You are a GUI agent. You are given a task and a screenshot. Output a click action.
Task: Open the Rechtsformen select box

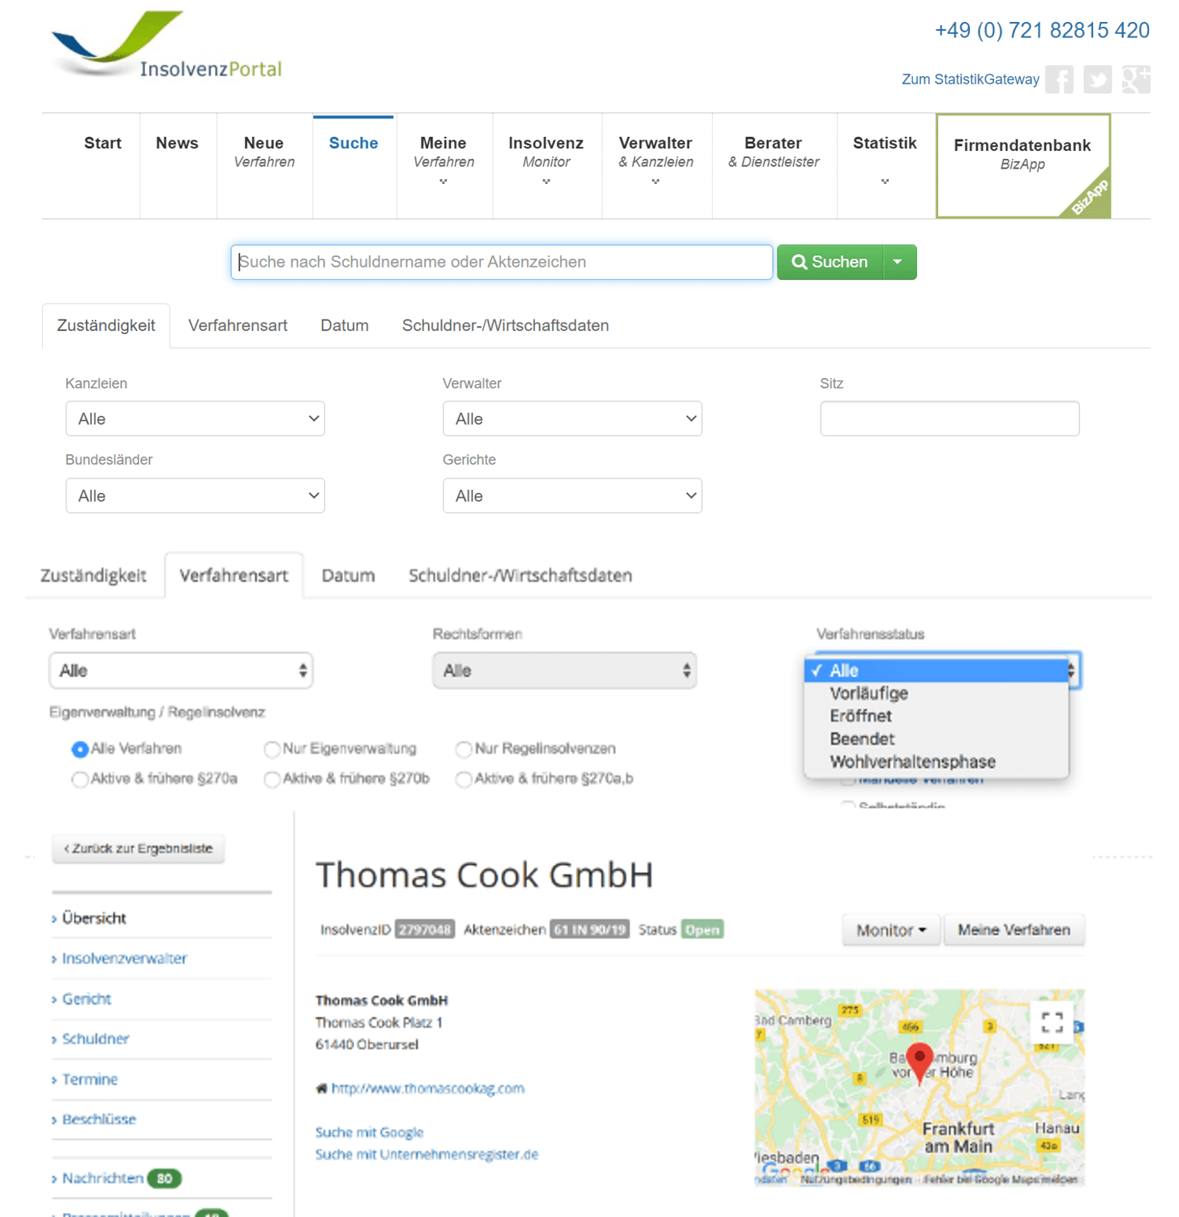click(x=564, y=671)
